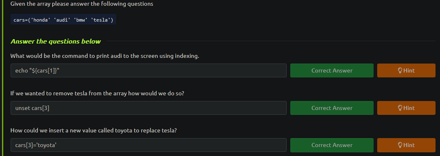Focus the answer field containing echo "${cars[1]}"
440x156 pixels.
click(x=148, y=70)
